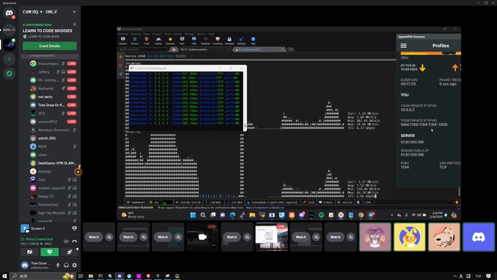Select the yellow avatar participant tile
Image resolution: width=497 pixels, height=280 pixels.
pyautogui.click(x=409, y=237)
